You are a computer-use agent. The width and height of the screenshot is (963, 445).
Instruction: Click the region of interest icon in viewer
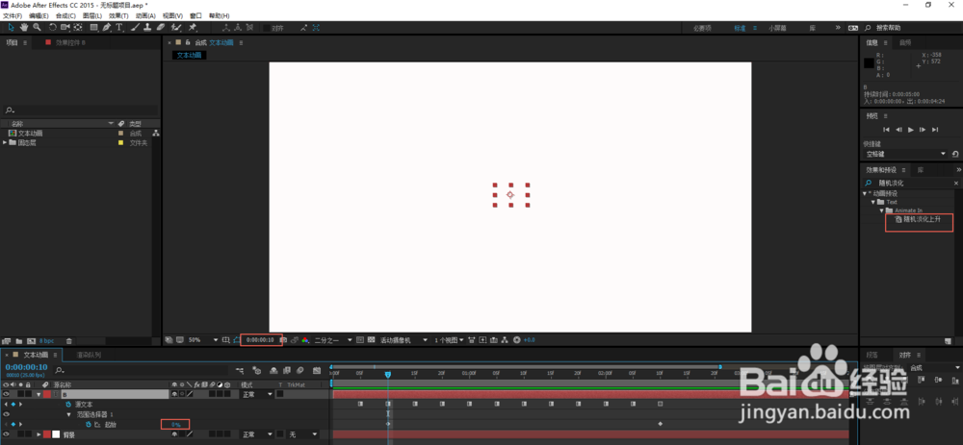coord(360,339)
